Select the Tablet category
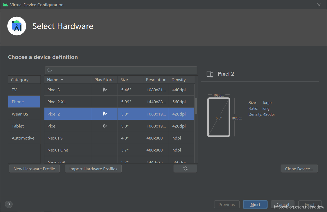Screen dimensions: 327x212 [x=24, y=126]
